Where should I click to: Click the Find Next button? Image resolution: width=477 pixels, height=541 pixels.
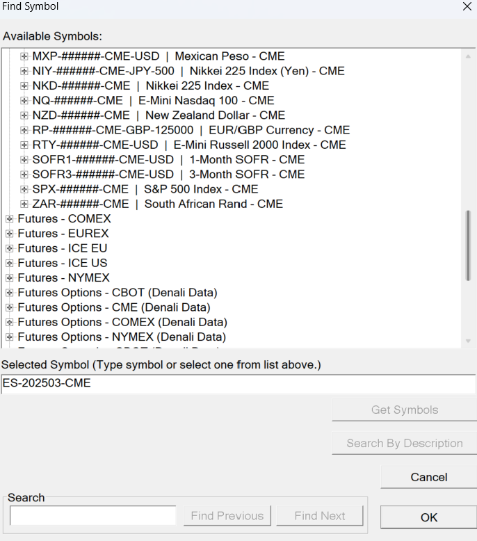[320, 516]
